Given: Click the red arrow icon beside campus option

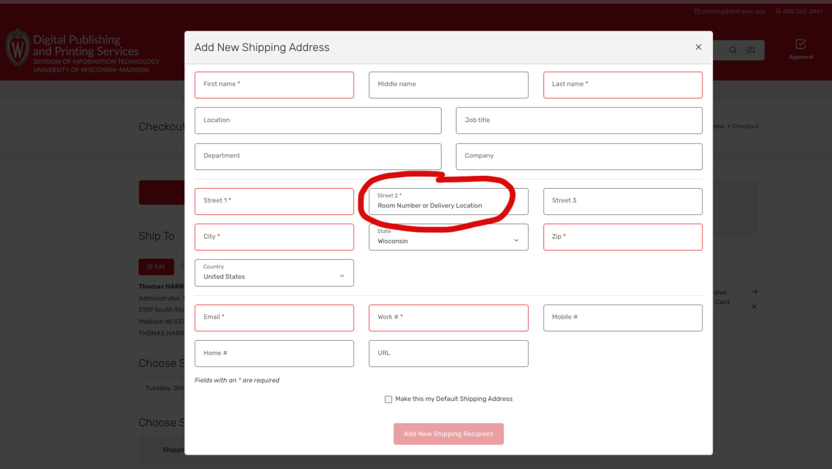Looking at the screenshot, I should click(755, 292).
